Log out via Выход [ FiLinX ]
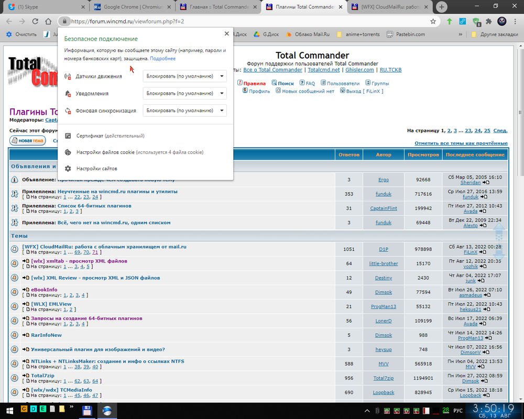524x419 pixels. (365, 91)
